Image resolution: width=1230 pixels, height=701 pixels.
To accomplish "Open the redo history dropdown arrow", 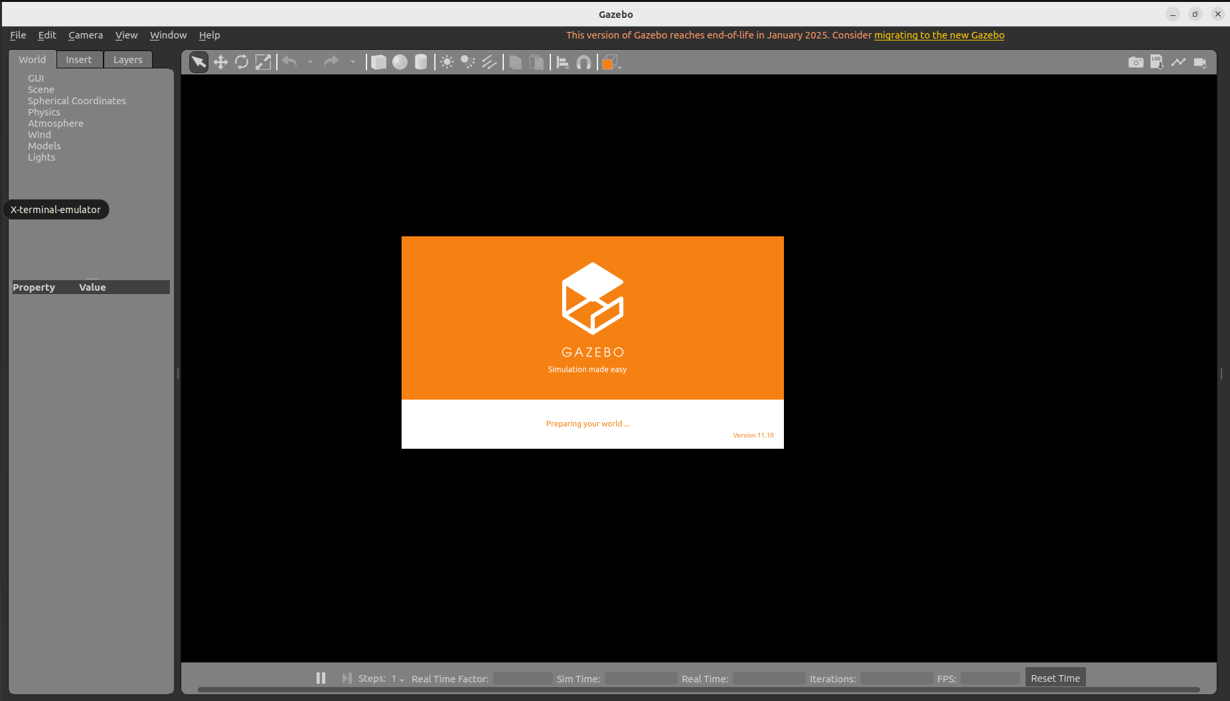I will pos(352,62).
